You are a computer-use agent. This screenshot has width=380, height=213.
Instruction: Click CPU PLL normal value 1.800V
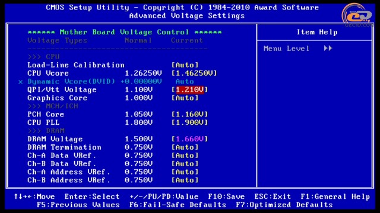pos(138,122)
